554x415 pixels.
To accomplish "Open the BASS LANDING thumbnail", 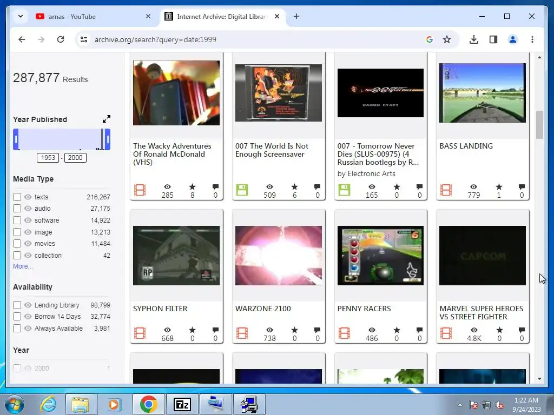I will tap(483, 93).
